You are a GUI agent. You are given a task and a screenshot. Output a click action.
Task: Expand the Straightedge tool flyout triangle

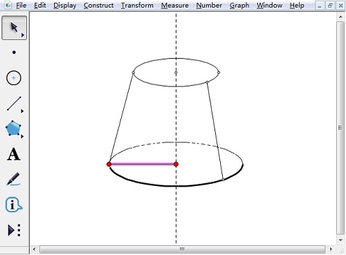coord(22,111)
